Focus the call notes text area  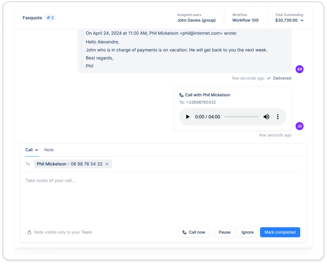click(x=163, y=199)
